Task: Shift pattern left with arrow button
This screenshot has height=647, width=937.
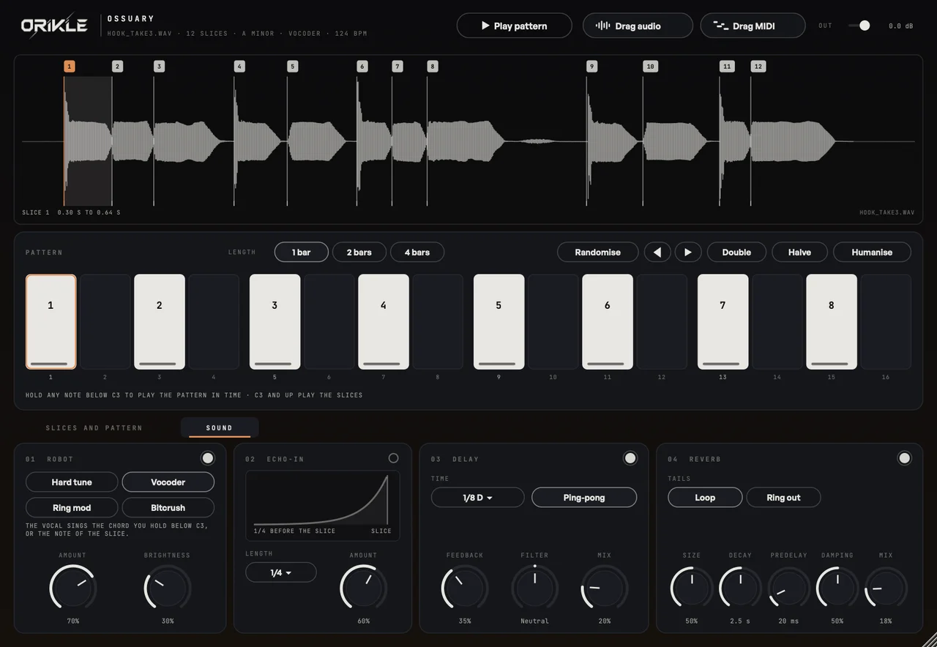Action: pos(657,253)
